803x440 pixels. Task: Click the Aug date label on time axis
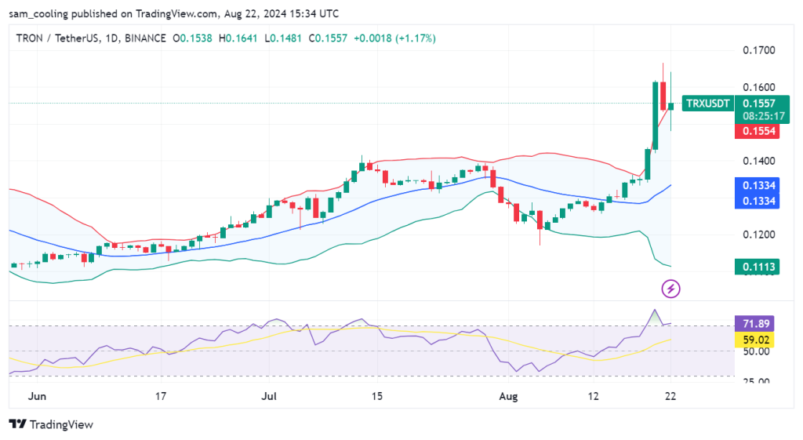coord(508,396)
